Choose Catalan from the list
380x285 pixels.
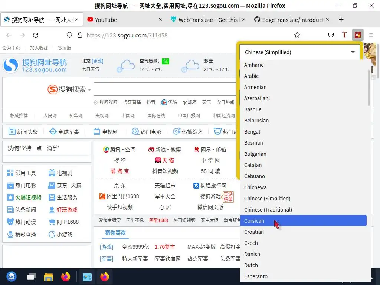coord(303,165)
